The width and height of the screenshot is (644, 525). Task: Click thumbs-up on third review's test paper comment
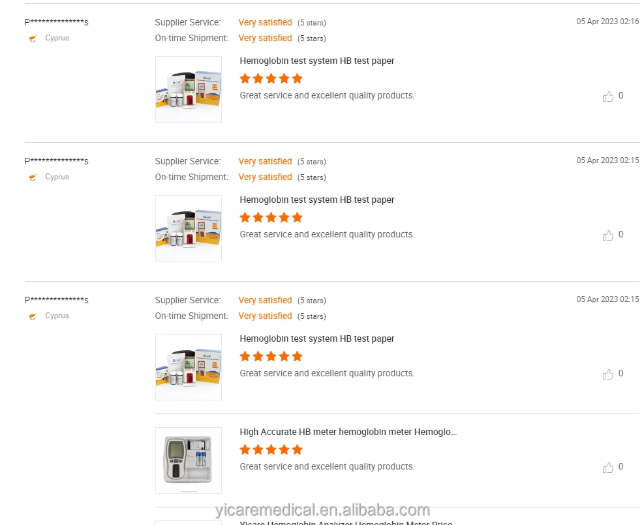point(608,374)
